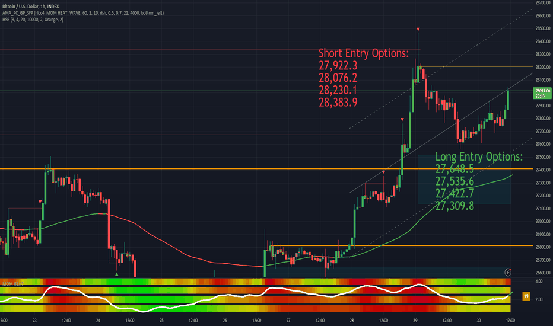Viewport: 553px width, 326px height.
Task: Click the date label 25 on the time axis
Action: pos(161,321)
